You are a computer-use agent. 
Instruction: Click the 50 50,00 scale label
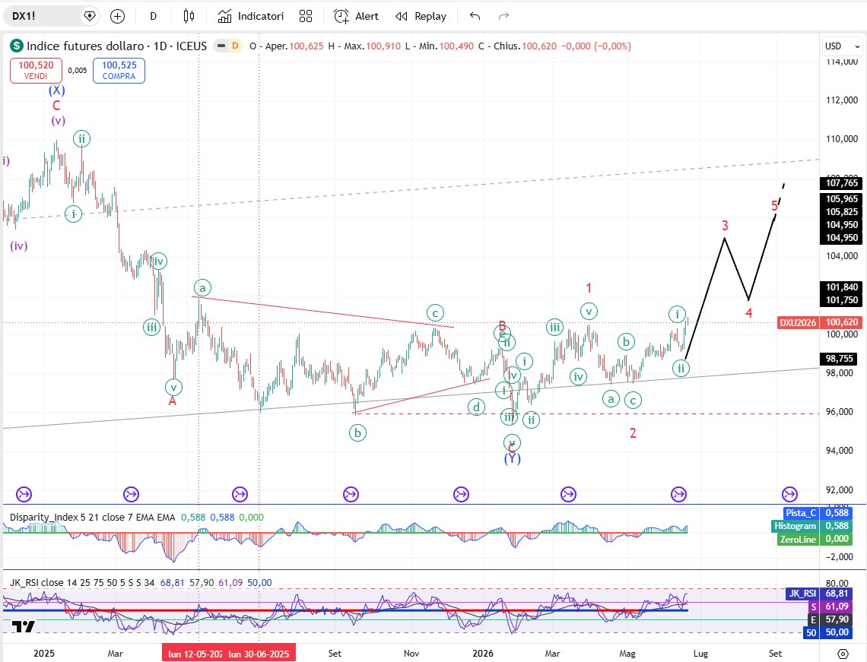click(x=827, y=632)
